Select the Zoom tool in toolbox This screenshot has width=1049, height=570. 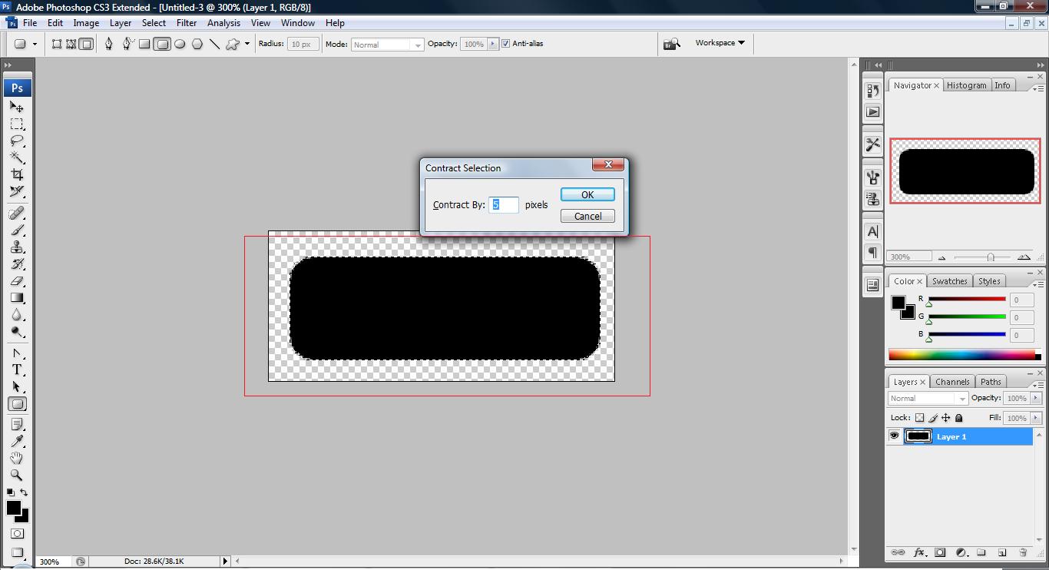(17, 475)
